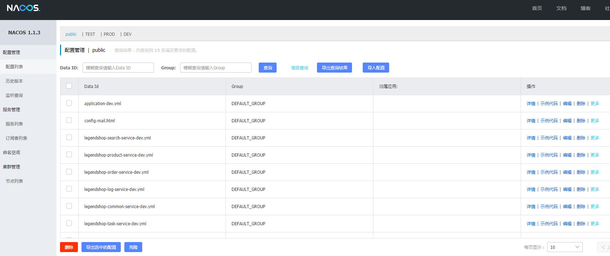This screenshot has width=610, height=256.
Task: Check the box for application-dev.yml
Action: pos(69,103)
